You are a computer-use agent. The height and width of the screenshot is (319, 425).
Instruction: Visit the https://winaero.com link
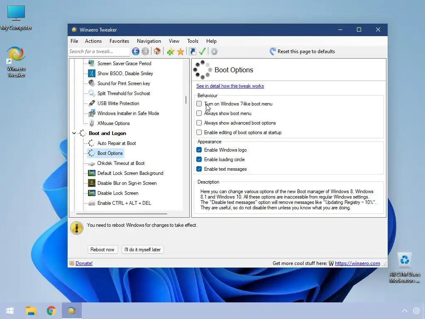[x=357, y=263]
